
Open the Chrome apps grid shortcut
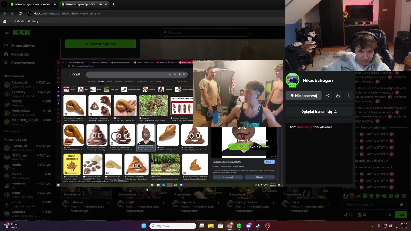(4, 21)
